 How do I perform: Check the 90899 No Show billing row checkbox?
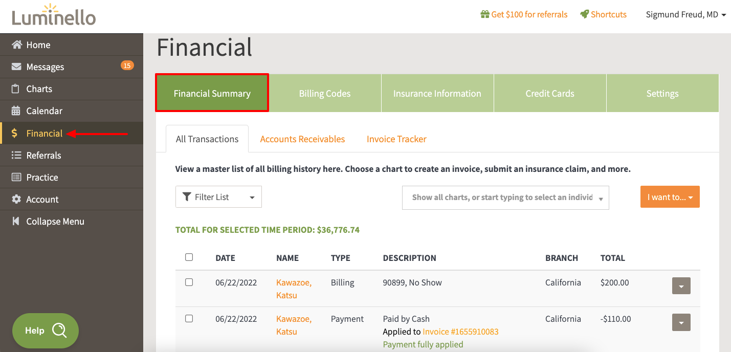189,282
